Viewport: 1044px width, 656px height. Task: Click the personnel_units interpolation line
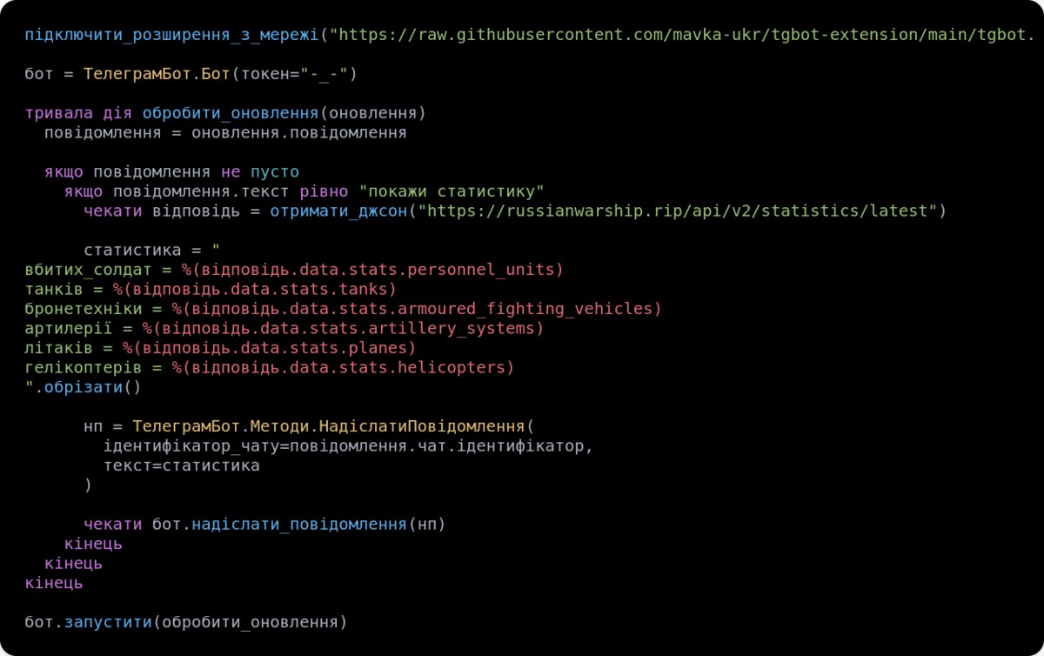294,270
